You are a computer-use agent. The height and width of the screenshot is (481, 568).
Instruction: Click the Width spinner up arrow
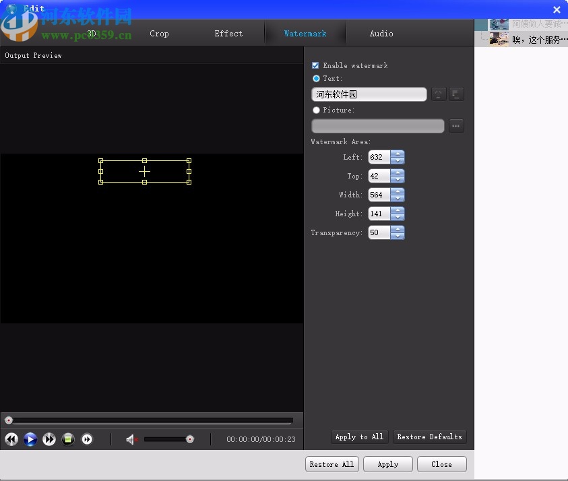click(398, 192)
